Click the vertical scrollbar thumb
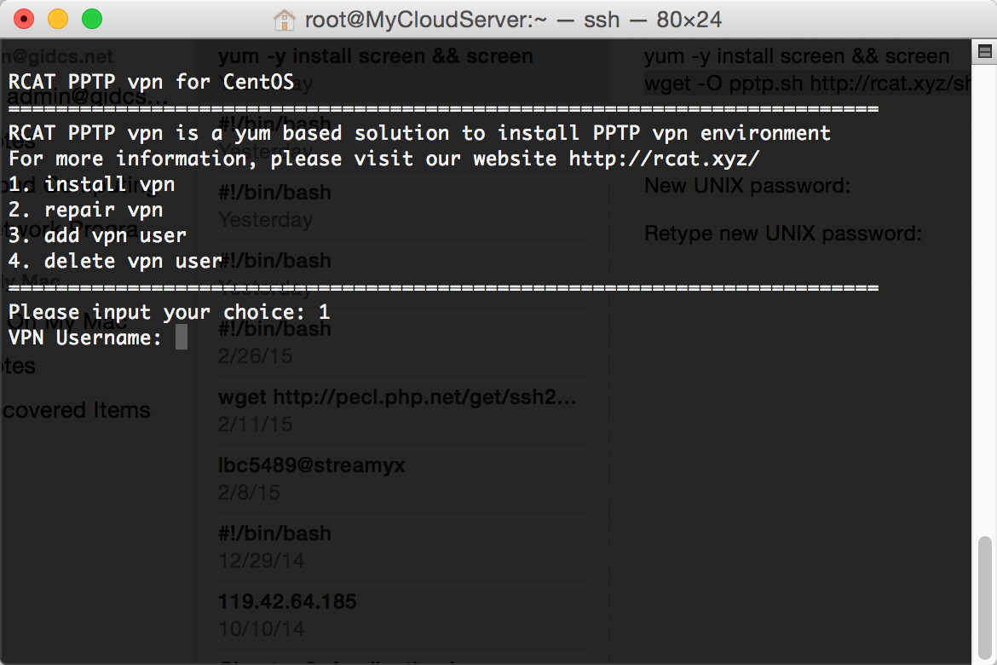The height and width of the screenshot is (665, 997). coord(984,598)
